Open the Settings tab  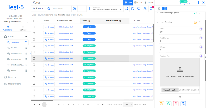coord(23,28)
